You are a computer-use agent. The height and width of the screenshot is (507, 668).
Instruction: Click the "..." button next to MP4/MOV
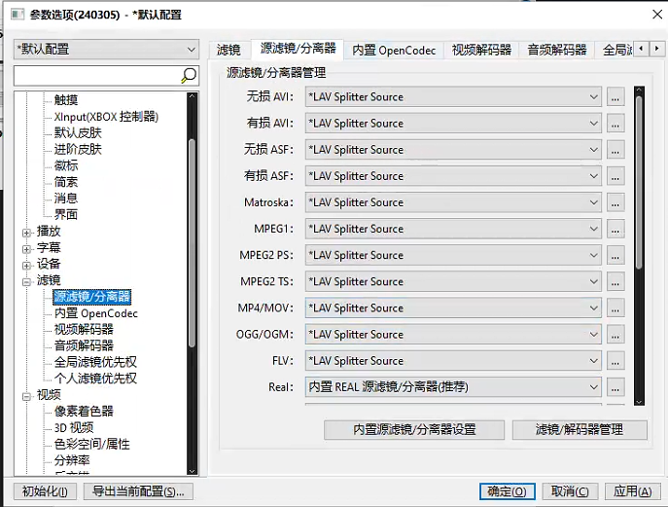(x=615, y=308)
